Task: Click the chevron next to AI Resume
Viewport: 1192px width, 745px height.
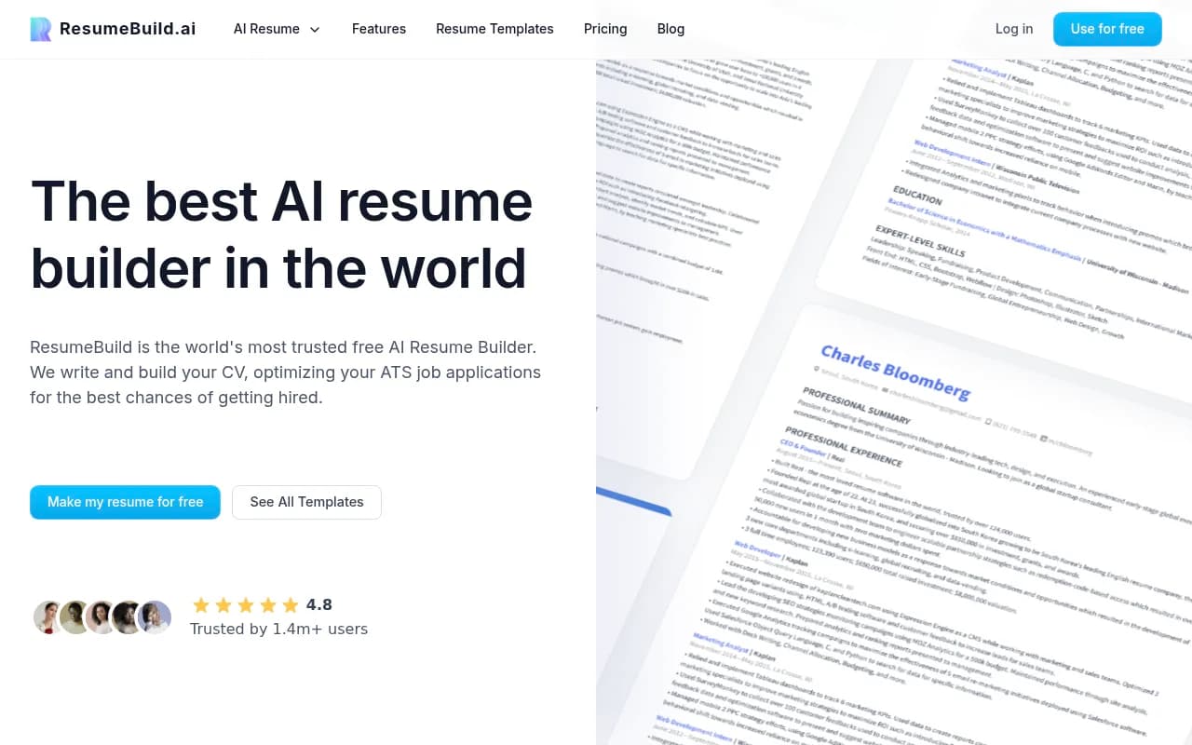Action: pos(315,29)
